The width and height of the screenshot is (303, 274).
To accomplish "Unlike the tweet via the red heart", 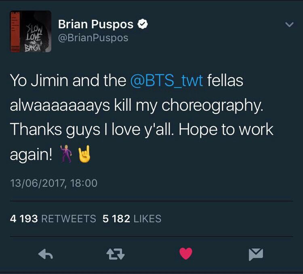I will click(x=186, y=253).
